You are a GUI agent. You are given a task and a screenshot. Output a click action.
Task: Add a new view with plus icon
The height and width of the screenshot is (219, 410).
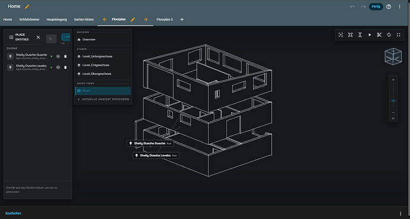point(182,20)
